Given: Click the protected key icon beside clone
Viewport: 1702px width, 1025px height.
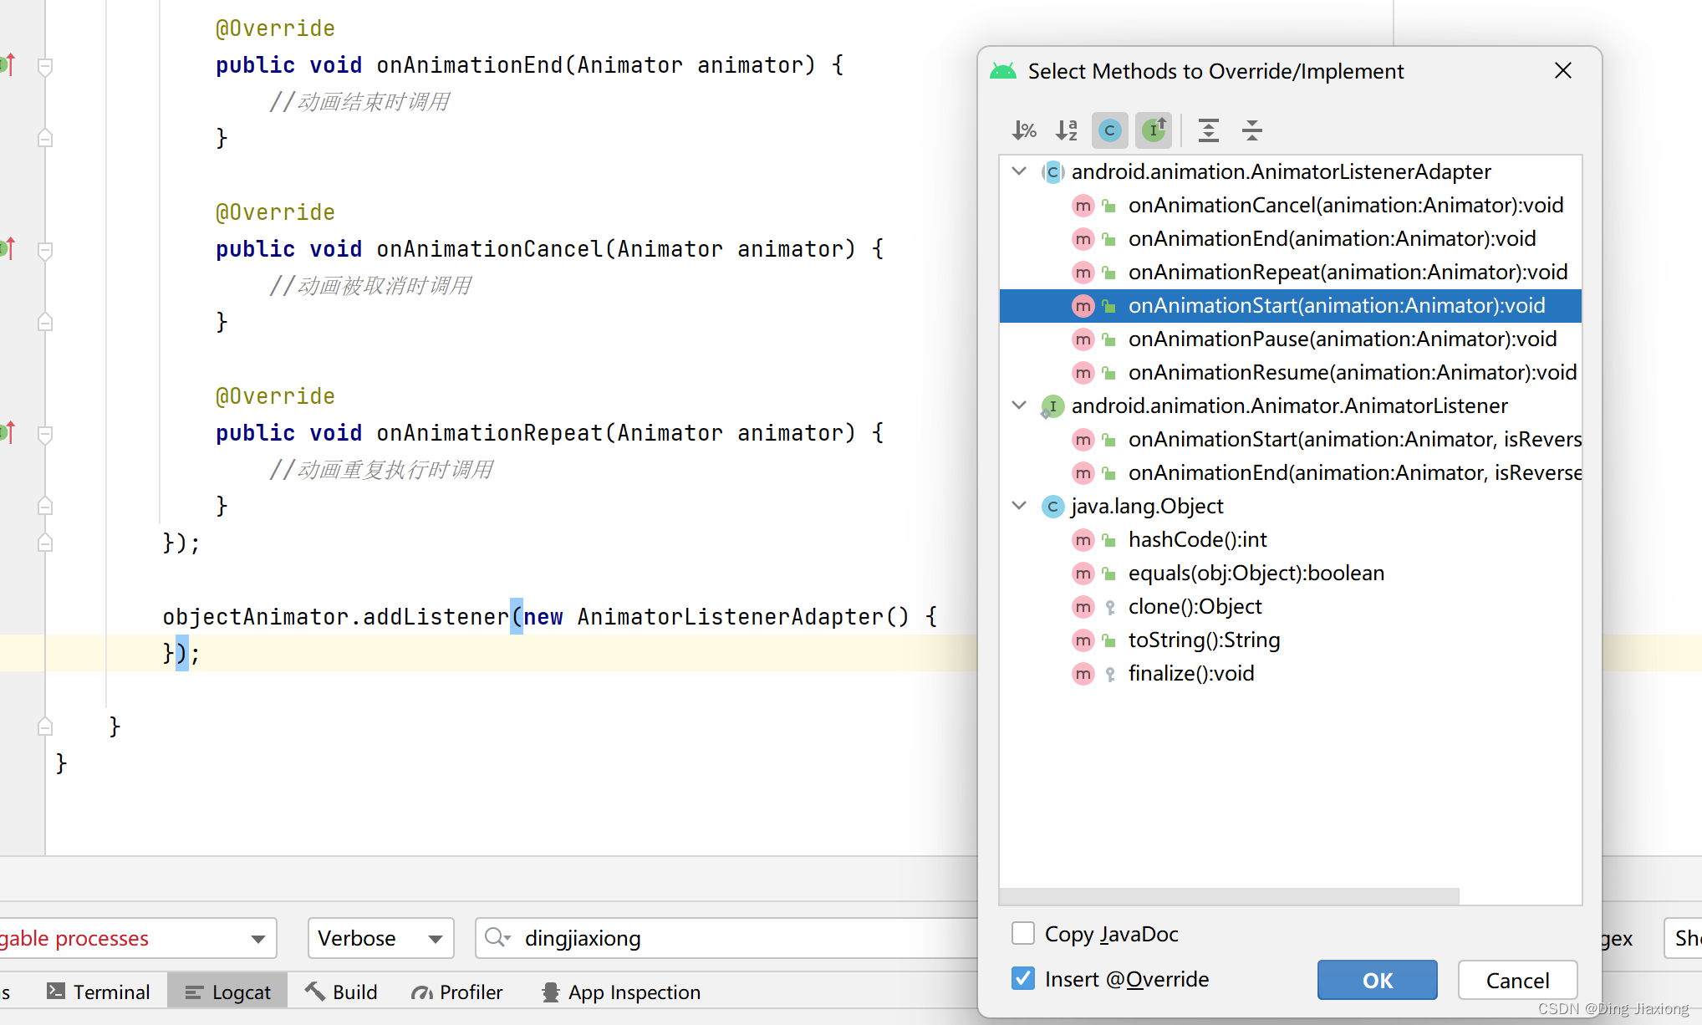Looking at the screenshot, I should coord(1110,608).
